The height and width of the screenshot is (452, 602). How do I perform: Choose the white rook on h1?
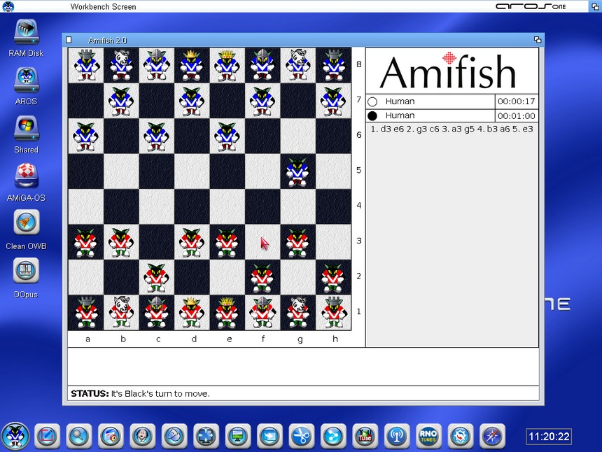(x=333, y=313)
